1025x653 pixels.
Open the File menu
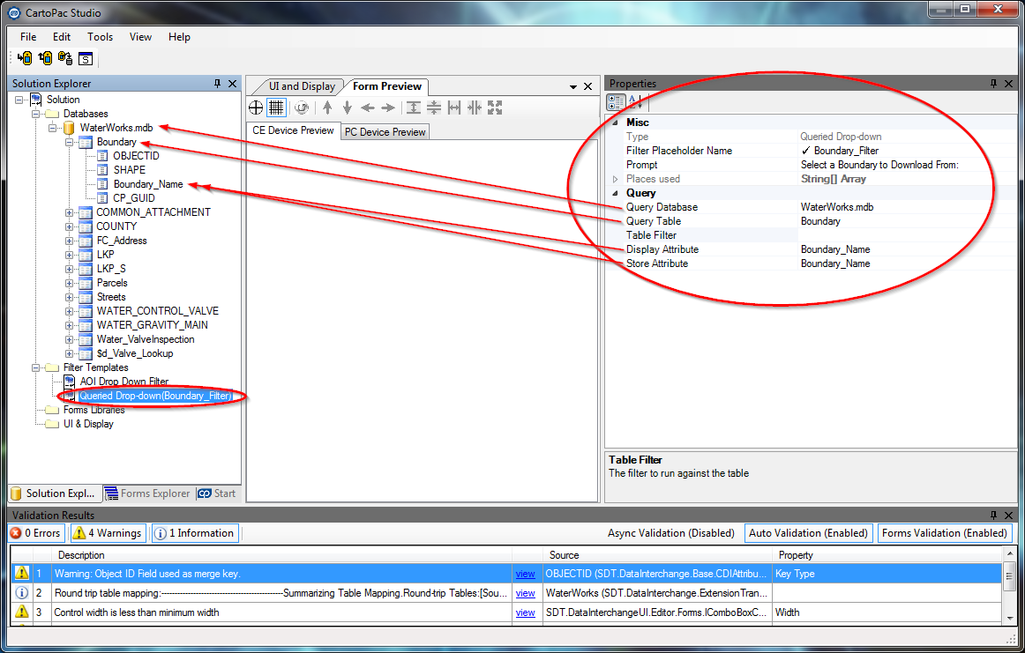(x=28, y=37)
